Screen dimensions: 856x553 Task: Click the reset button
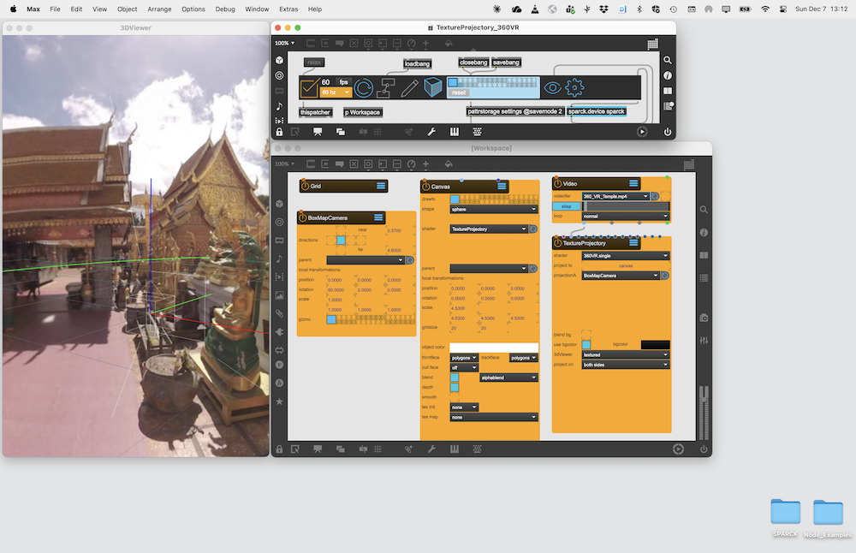tap(459, 92)
